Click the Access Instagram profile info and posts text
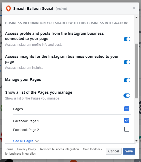The height and width of the screenshot is (162, 141). coord(34,45)
